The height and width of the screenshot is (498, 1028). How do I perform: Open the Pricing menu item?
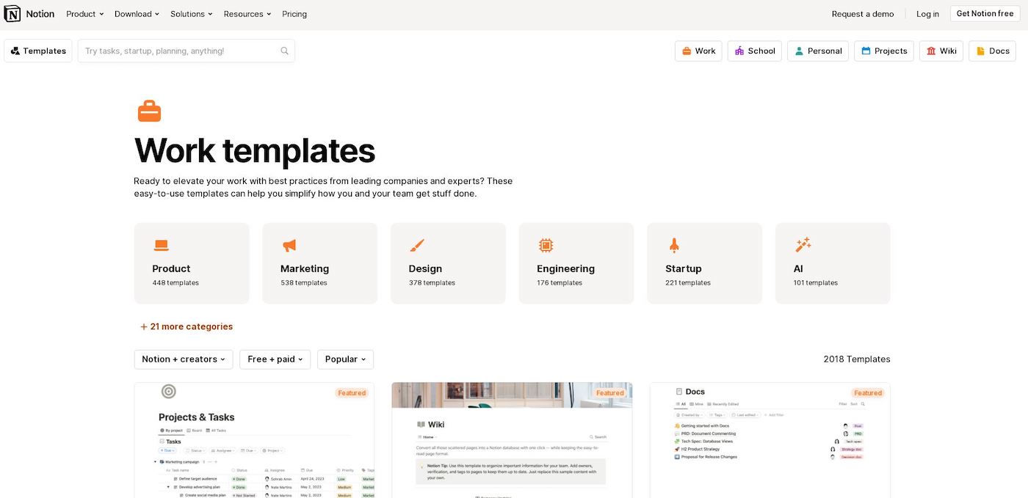[294, 13]
